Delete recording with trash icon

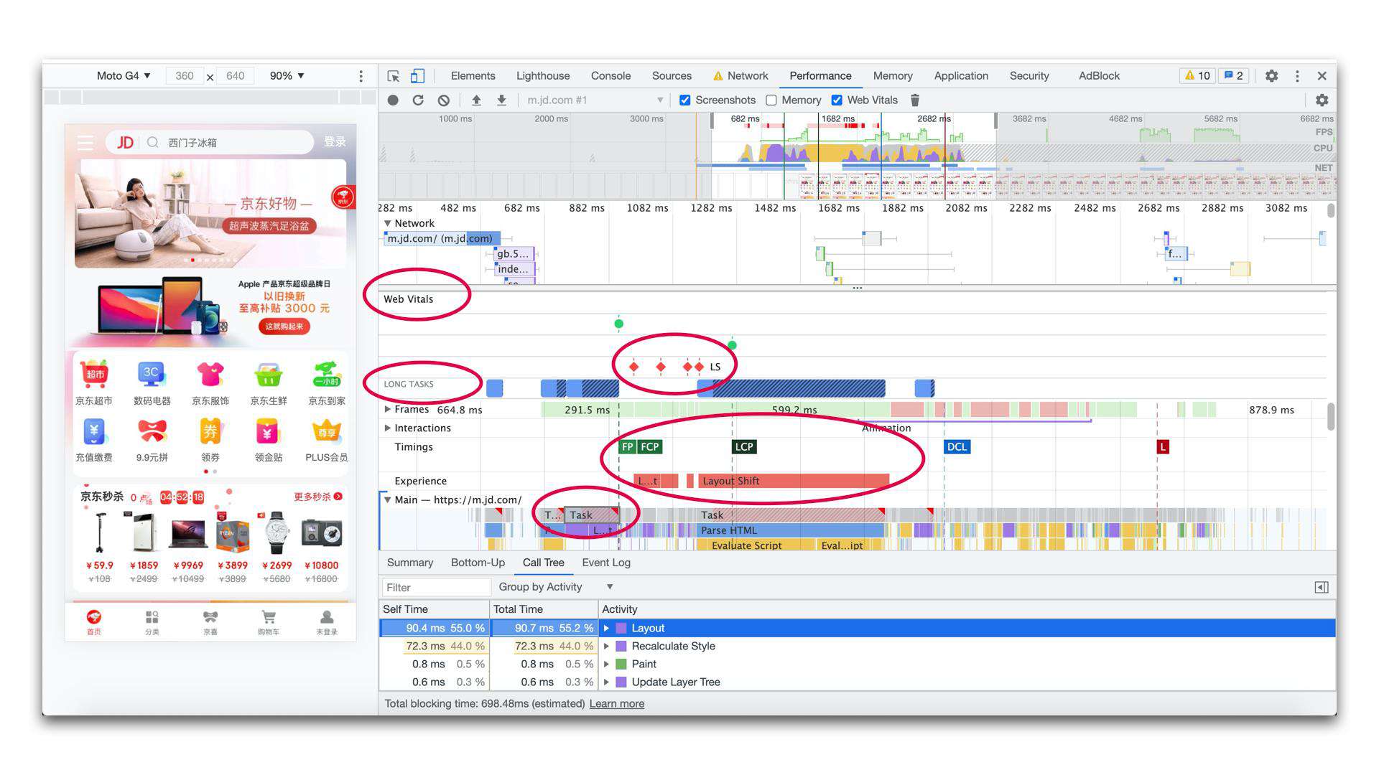[915, 100]
